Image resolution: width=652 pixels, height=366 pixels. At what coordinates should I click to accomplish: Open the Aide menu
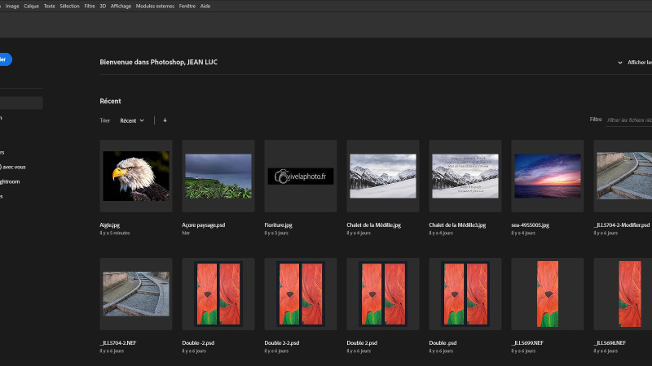coord(205,6)
